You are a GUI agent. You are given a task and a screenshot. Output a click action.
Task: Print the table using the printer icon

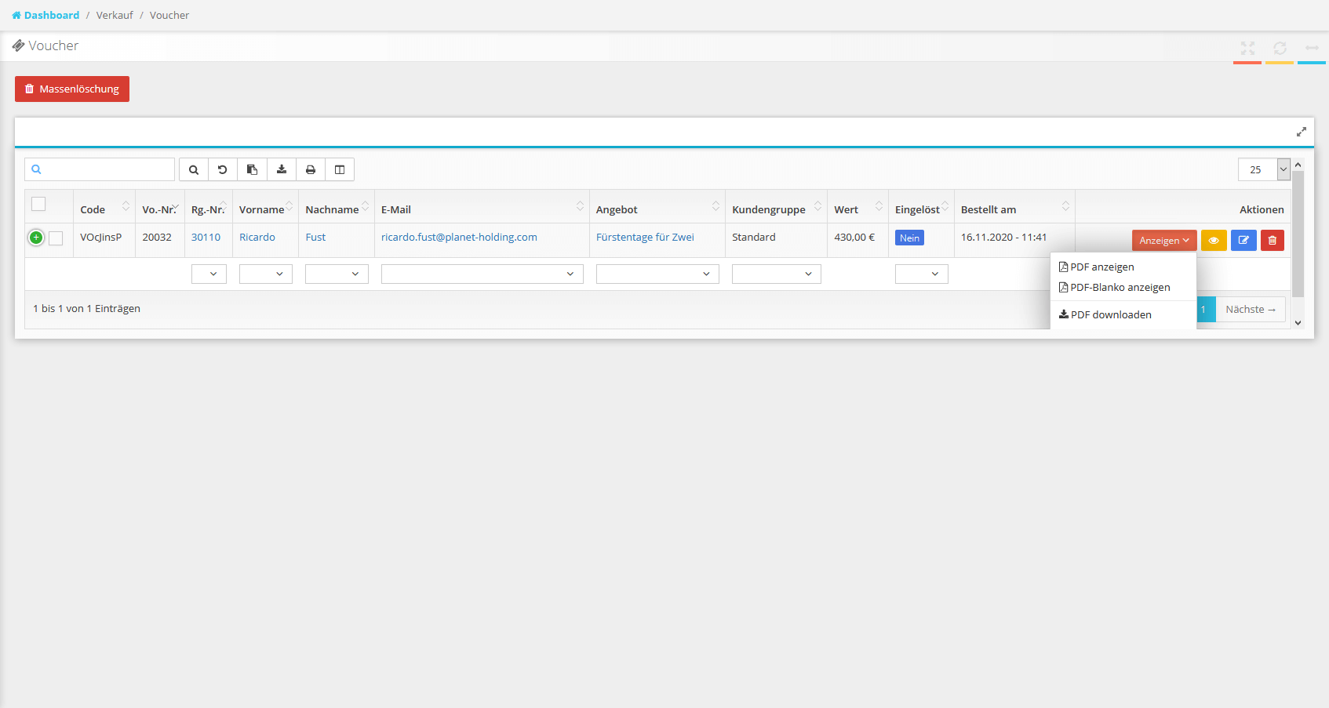pos(311,170)
